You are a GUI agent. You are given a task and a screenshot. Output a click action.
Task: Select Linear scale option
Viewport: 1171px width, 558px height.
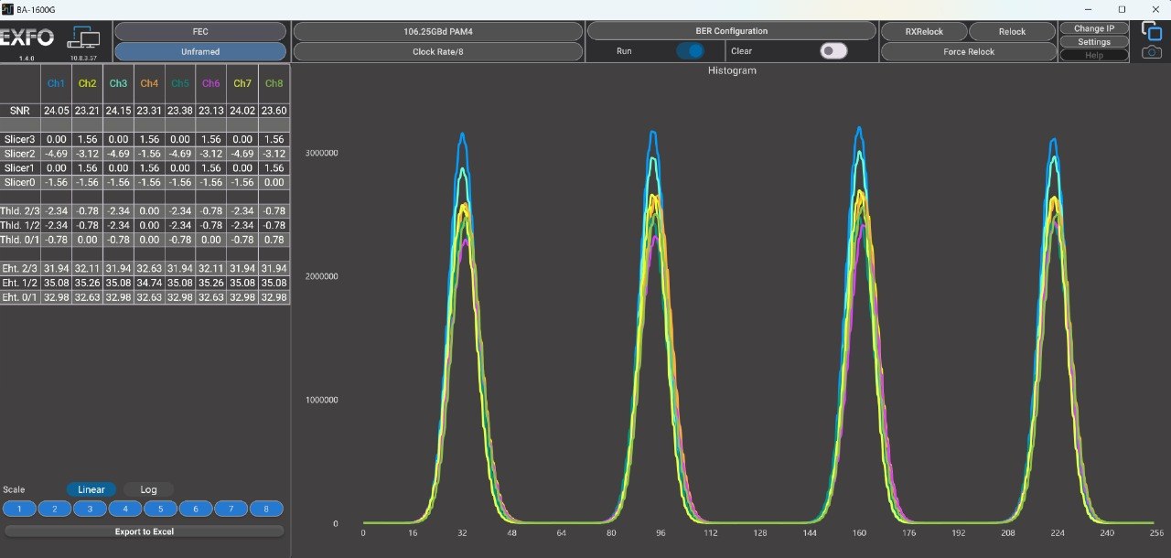(91, 489)
